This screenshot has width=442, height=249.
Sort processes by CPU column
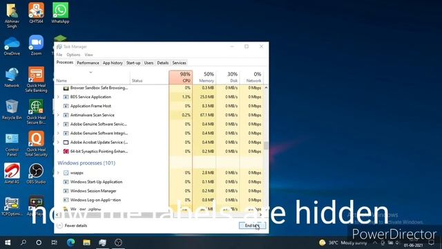click(181, 77)
